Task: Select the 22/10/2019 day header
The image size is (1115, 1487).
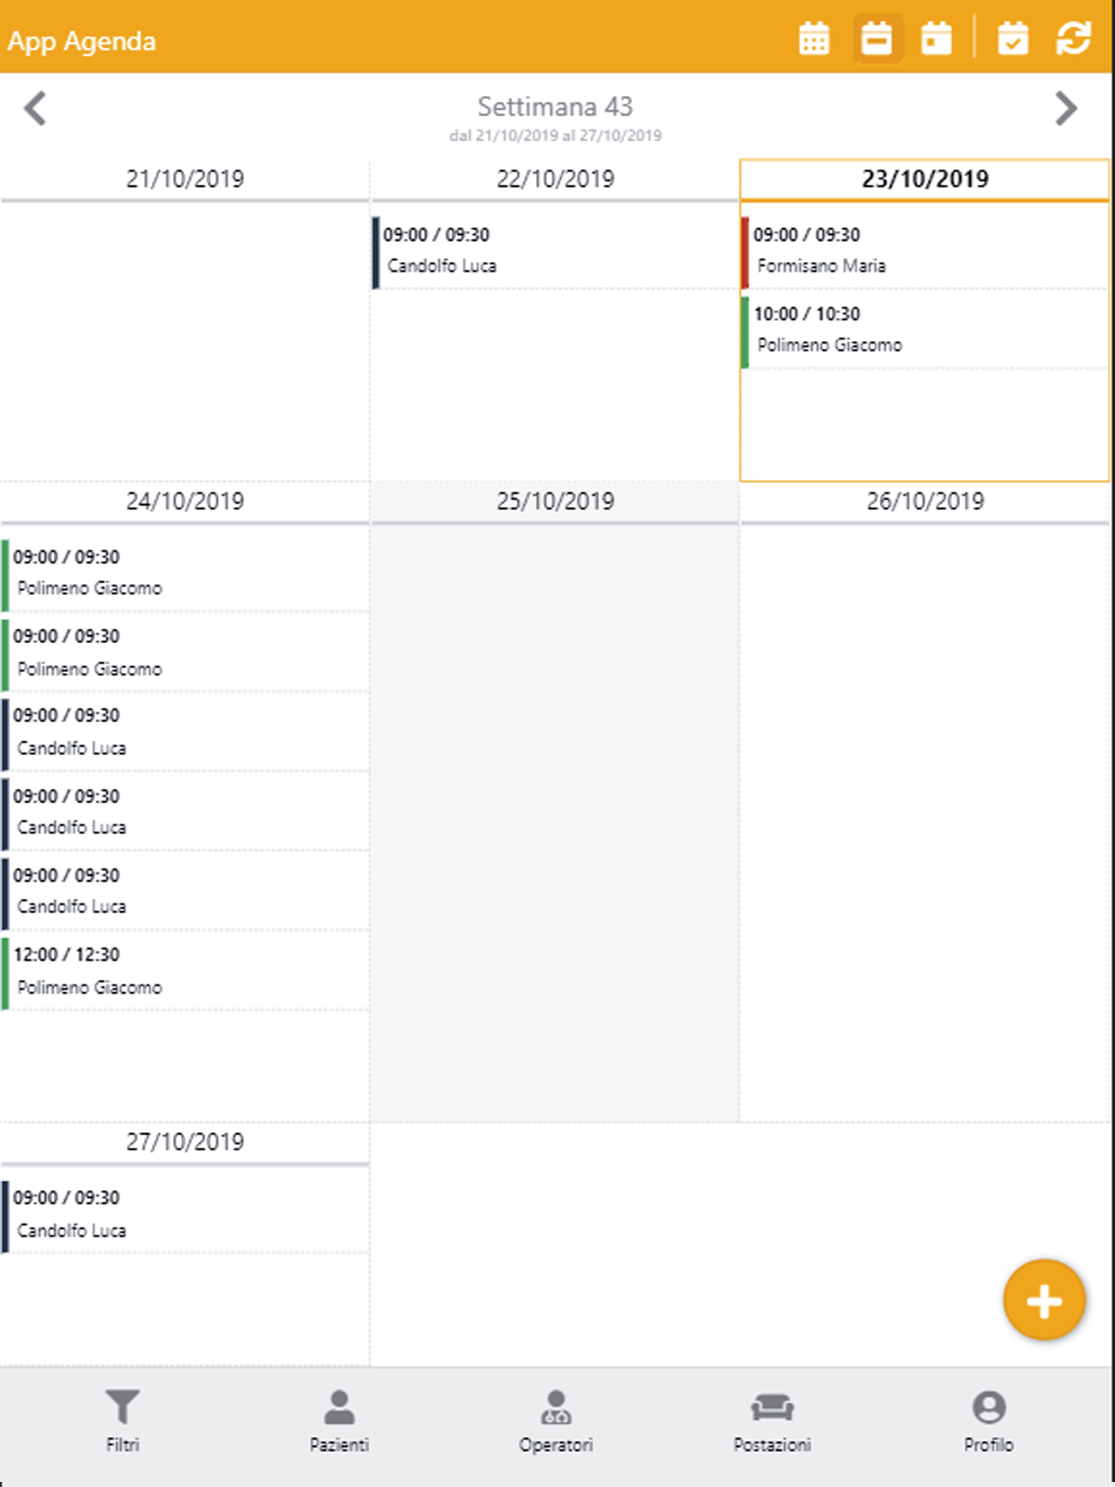Action: coord(555,179)
